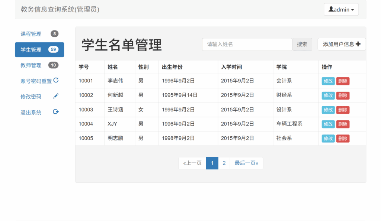Click the logout icon next to 退出系统
The height and width of the screenshot is (221, 381).
[x=55, y=112]
